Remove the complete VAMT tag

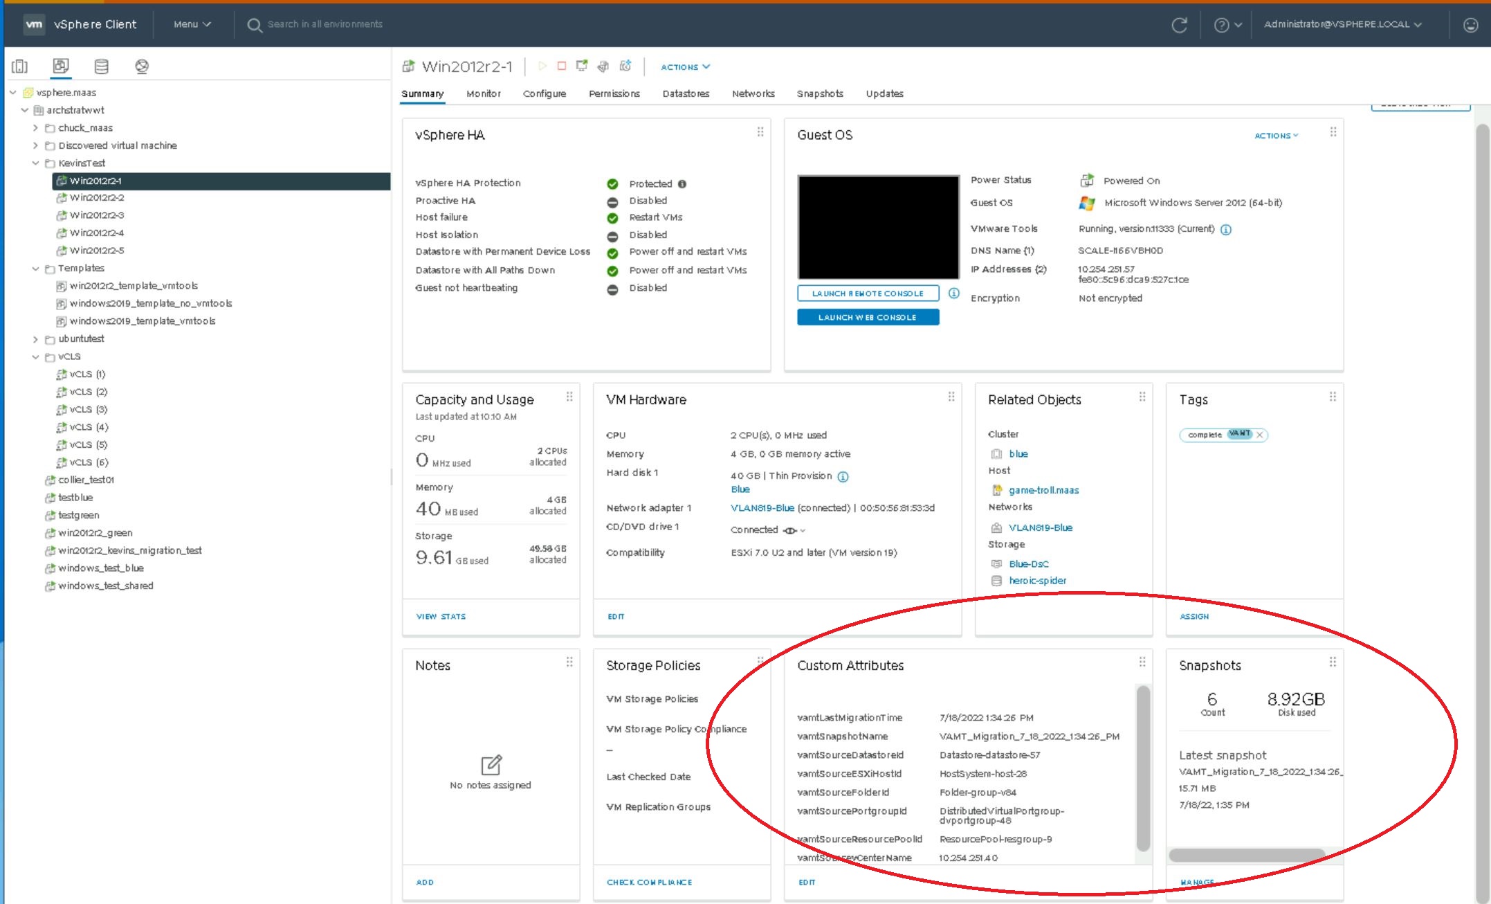[1260, 435]
